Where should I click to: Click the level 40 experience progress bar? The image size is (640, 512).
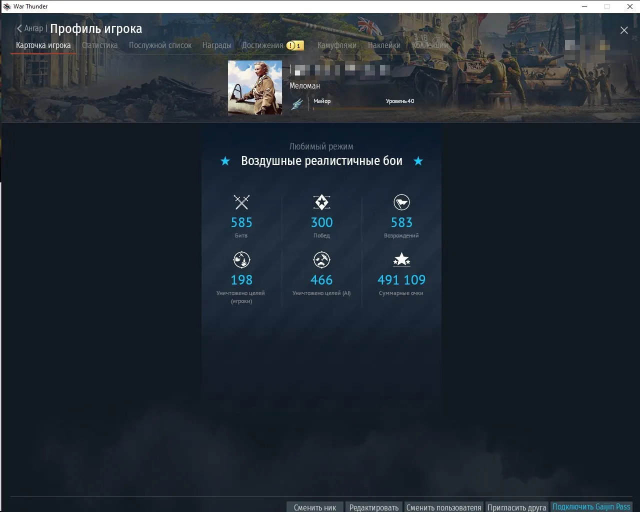(x=363, y=108)
